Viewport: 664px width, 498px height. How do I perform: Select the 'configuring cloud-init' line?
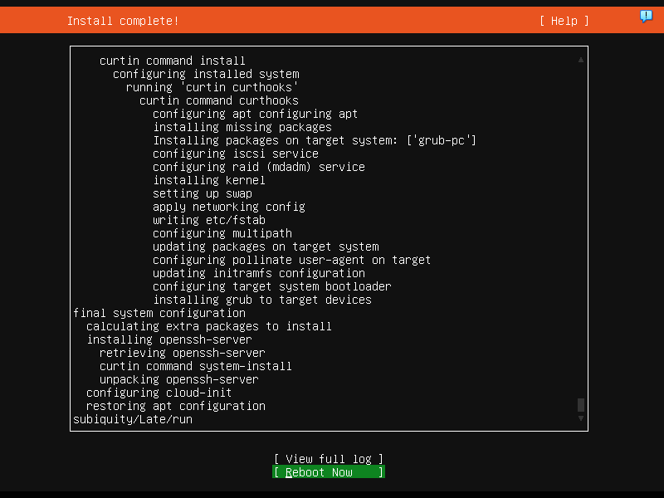pyautogui.click(x=159, y=393)
